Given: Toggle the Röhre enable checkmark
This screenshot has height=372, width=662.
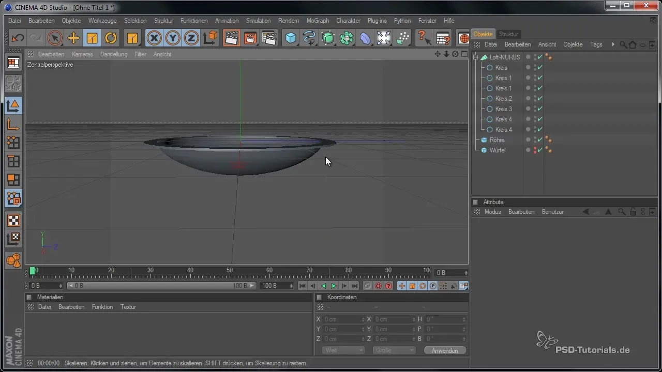Looking at the screenshot, I should point(540,140).
